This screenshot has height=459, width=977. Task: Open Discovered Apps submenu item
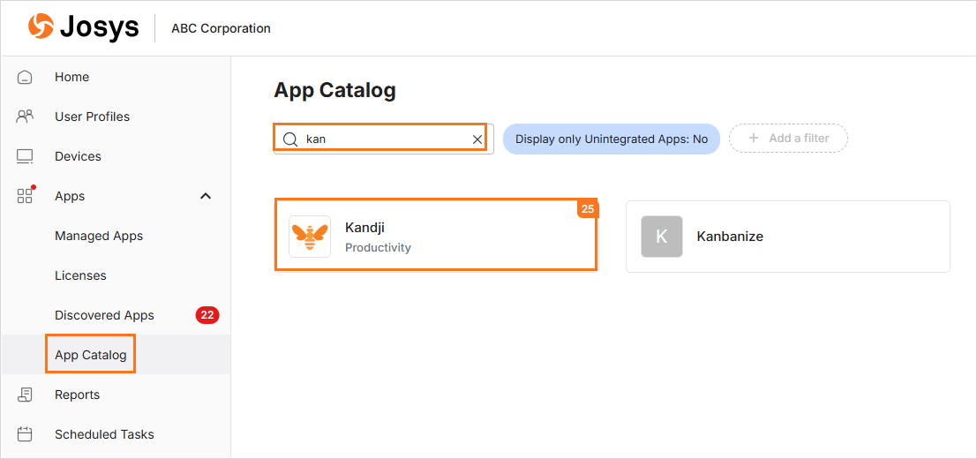[x=104, y=315]
